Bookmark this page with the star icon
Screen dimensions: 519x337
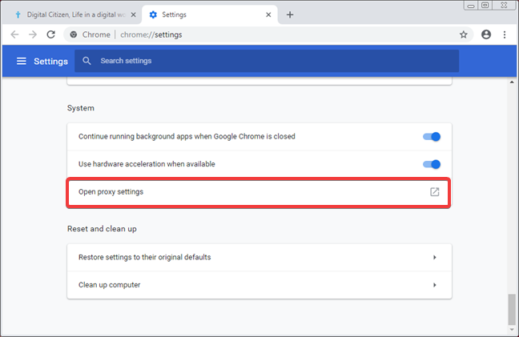point(464,34)
